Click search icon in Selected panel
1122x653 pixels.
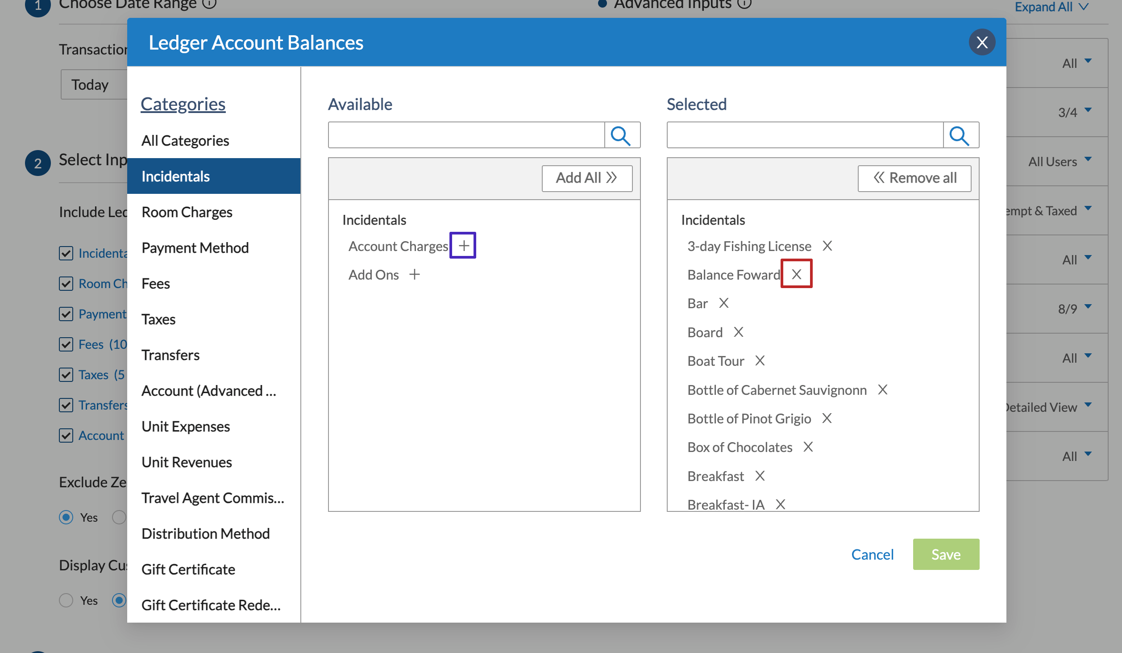click(960, 135)
